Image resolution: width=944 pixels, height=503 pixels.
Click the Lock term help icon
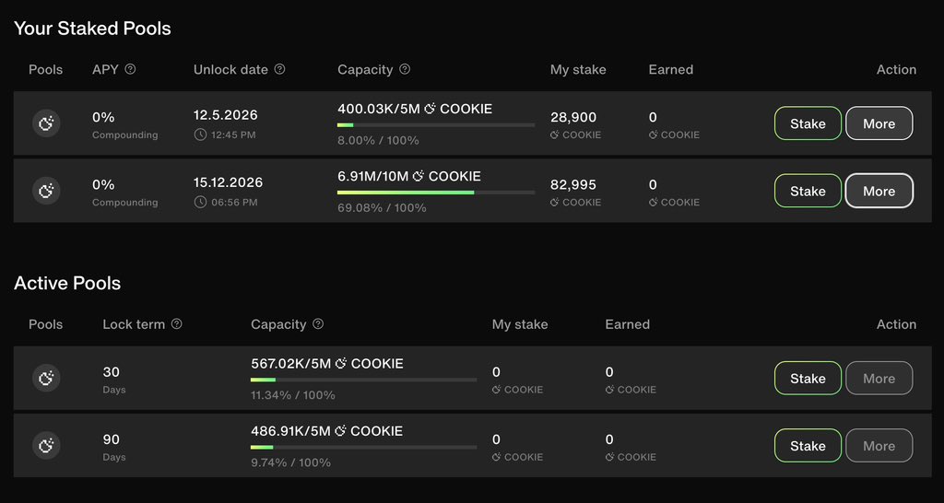[177, 324]
